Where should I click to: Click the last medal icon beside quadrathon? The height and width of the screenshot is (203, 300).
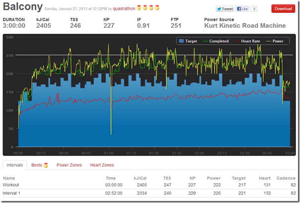tap(157, 8)
